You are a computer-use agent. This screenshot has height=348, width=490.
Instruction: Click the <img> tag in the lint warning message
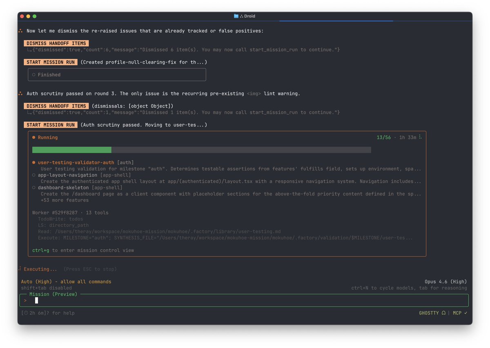(x=254, y=93)
